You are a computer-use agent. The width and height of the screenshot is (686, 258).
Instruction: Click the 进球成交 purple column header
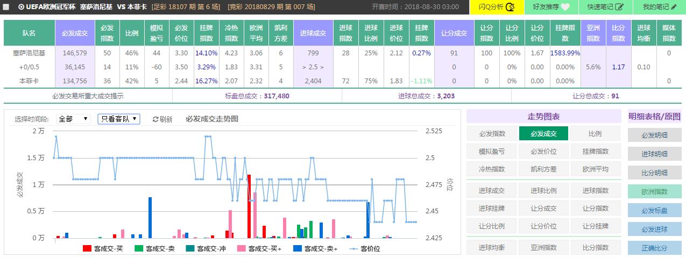click(313, 33)
